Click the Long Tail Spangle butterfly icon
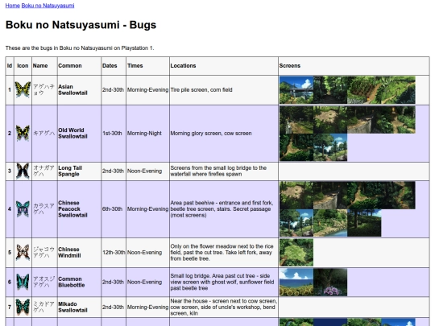 (x=23, y=171)
